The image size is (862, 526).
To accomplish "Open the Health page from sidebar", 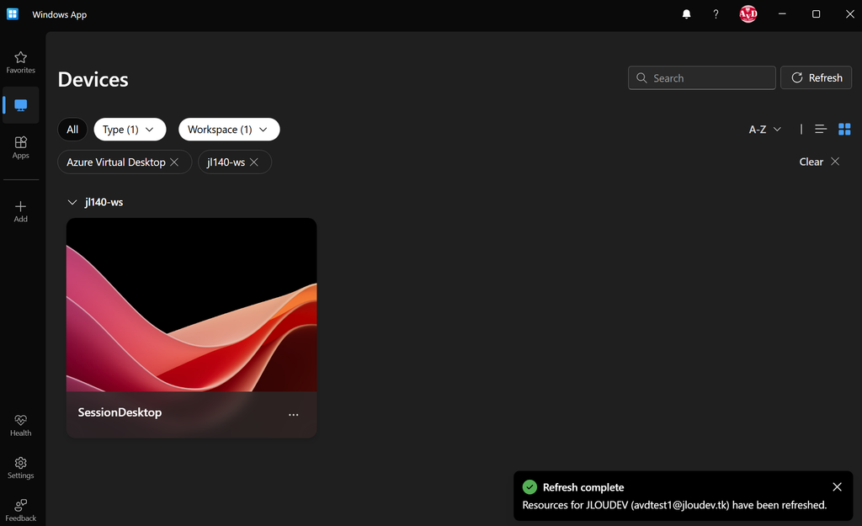I will 21,425.
